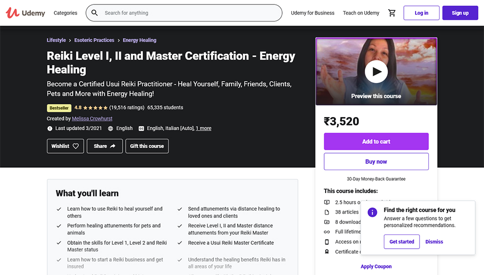Click checkmark beside 'Send attunements via distance healing'

(179, 209)
